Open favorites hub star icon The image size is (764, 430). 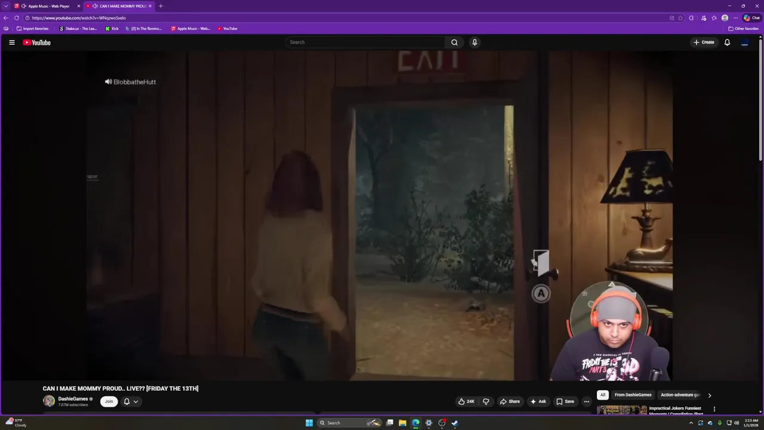pyautogui.click(x=714, y=18)
